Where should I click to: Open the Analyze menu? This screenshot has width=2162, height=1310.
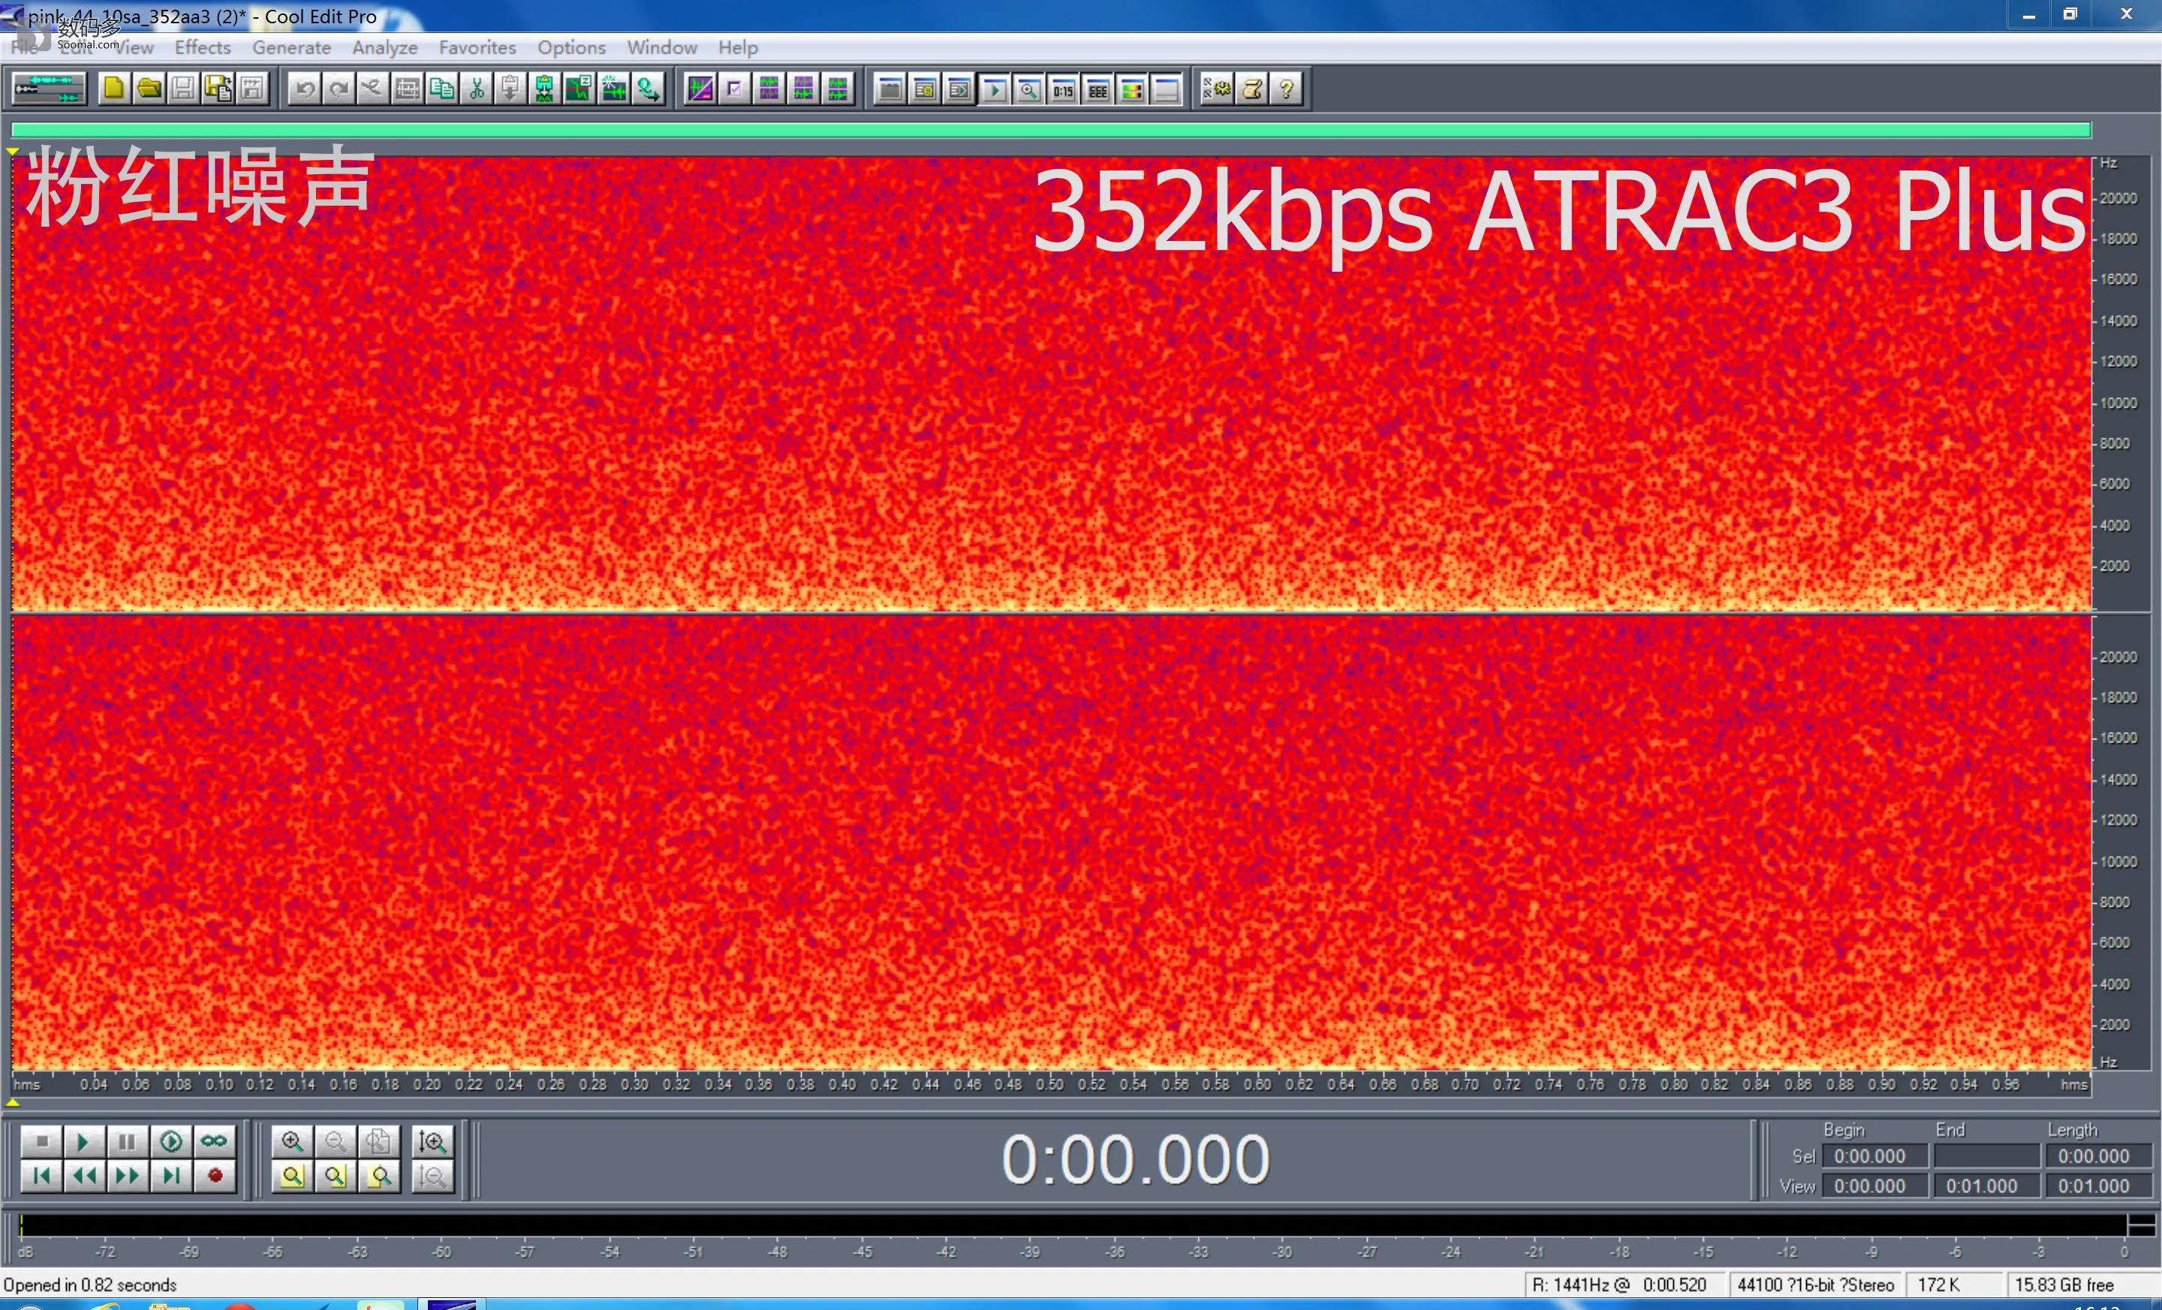384,47
